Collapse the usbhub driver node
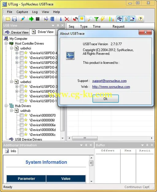The image size is (157, 192). click(11, 111)
